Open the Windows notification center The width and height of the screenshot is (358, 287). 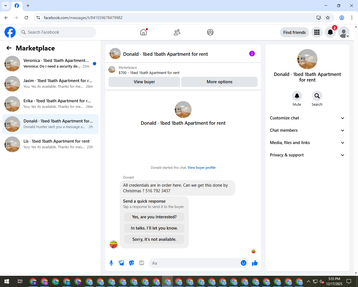pyautogui.click(x=349, y=281)
